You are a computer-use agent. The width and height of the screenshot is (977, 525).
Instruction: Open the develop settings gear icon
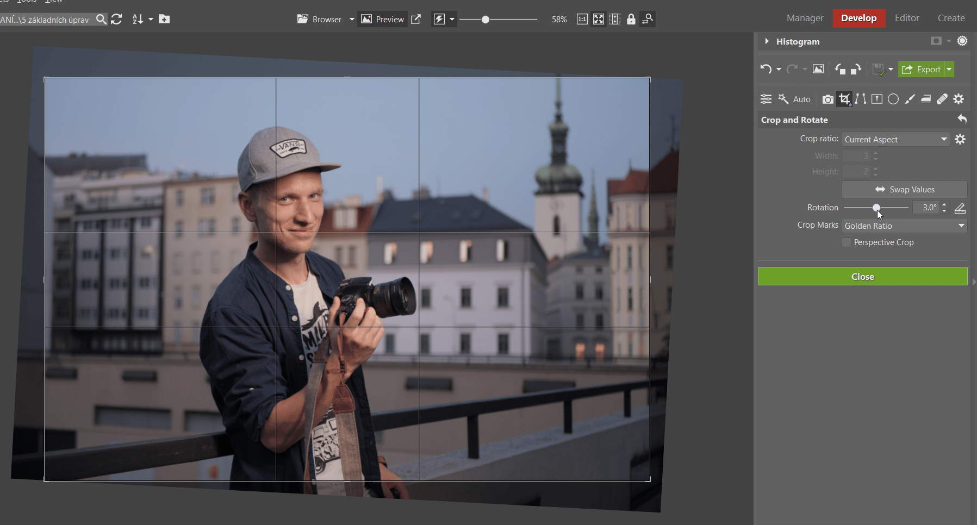[959, 99]
